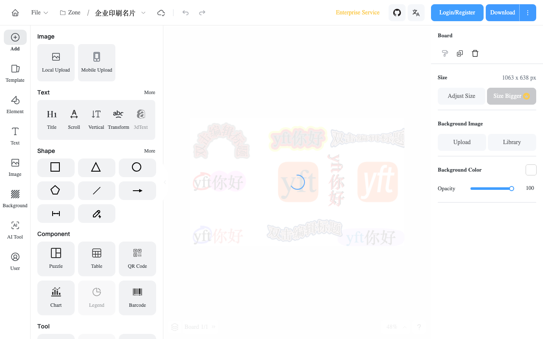Collapse the left panel with arrow handle
The width and height of the screenshot is (543, 339).
tap(165, 182)
